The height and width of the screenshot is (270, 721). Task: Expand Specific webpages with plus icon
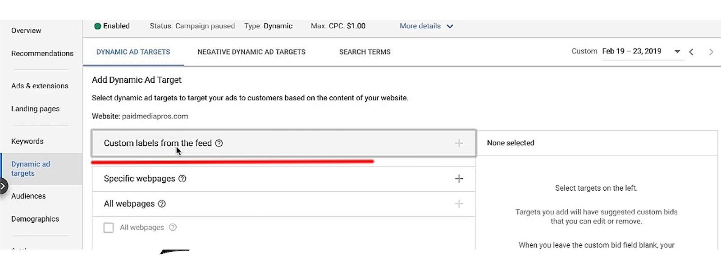click(459, 179)
